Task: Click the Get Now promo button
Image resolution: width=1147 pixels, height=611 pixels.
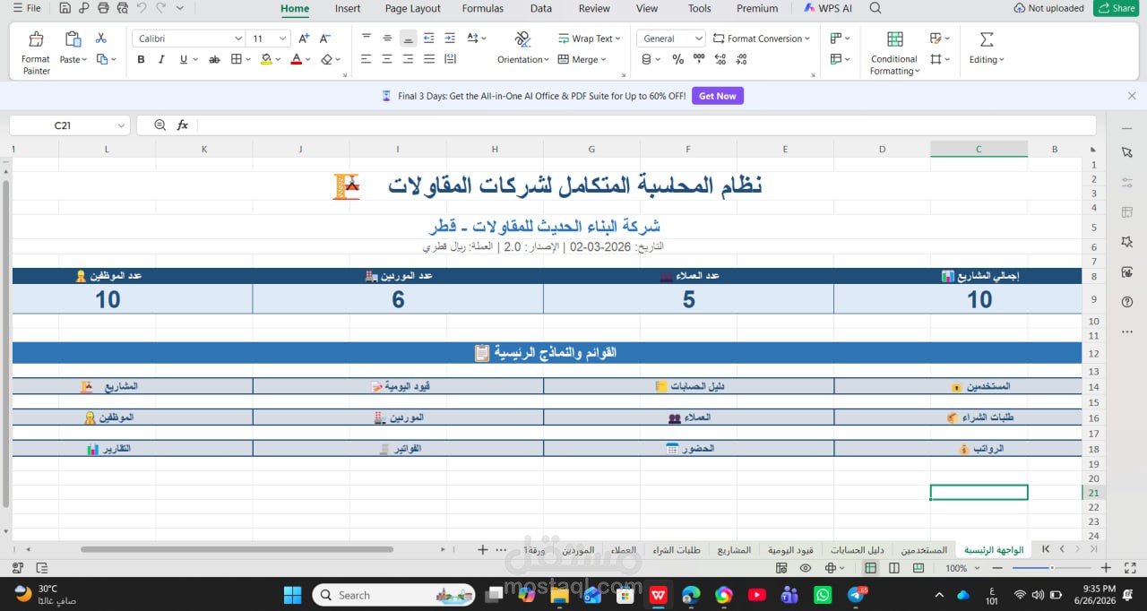Action: (x=717, y=96)
